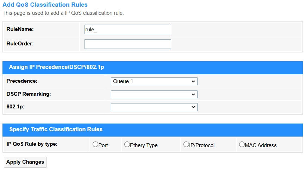Click the Assign IP Precedence/DSCP/802.1p section header
Viewport: 306px width, 170px height.
57,67
